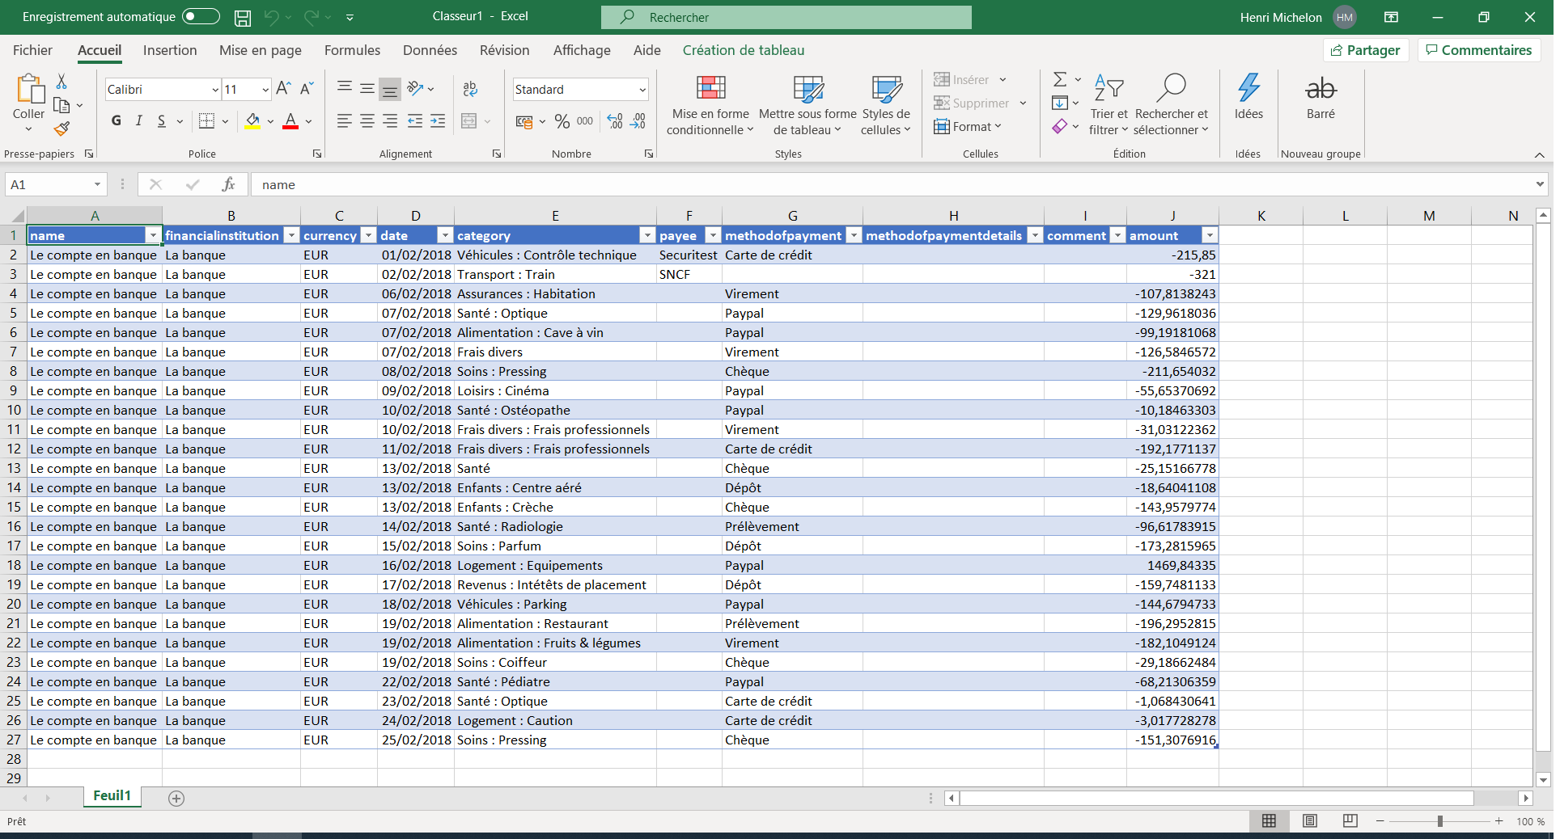This screenshot has width=1560, height=839.
Task: Open the Format cells button
Action: pyautogui.click(x=968, y=127)
